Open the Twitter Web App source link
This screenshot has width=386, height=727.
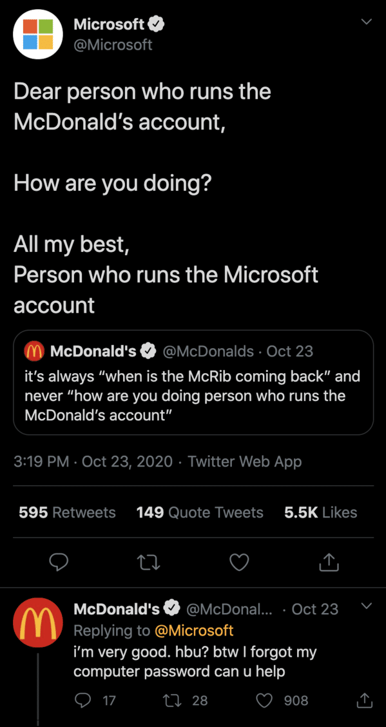(245, 462)
